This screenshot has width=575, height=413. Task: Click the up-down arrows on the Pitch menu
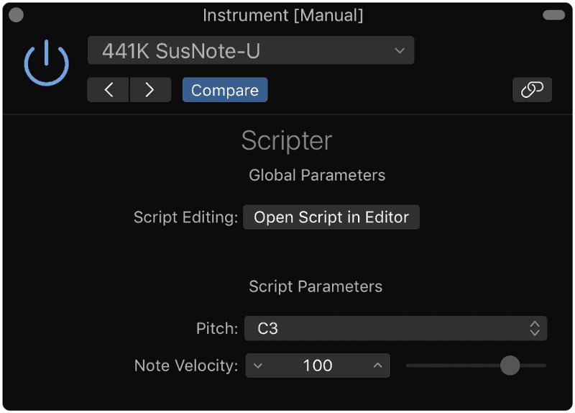(535, 328)
